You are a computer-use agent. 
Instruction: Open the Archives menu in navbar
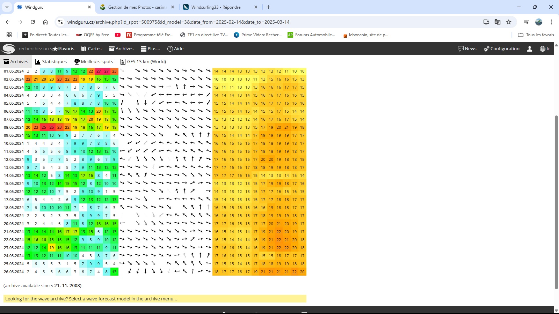121,49
